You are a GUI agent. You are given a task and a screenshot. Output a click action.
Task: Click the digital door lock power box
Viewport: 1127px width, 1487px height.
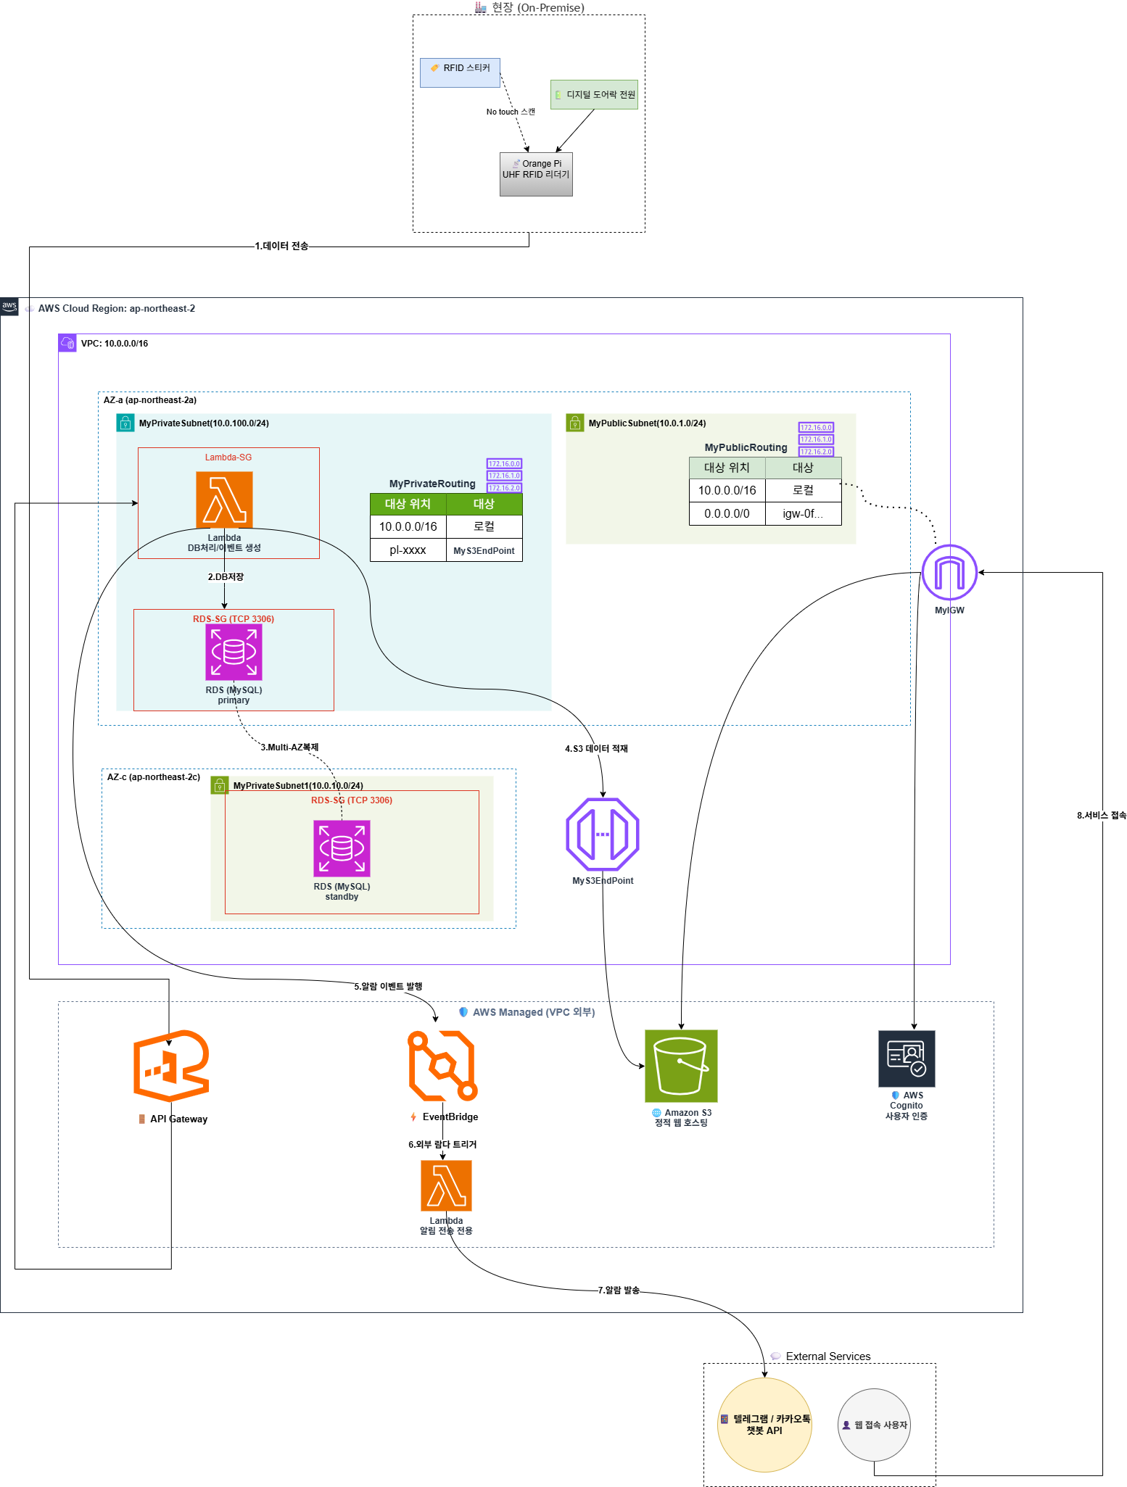[594, 94]
